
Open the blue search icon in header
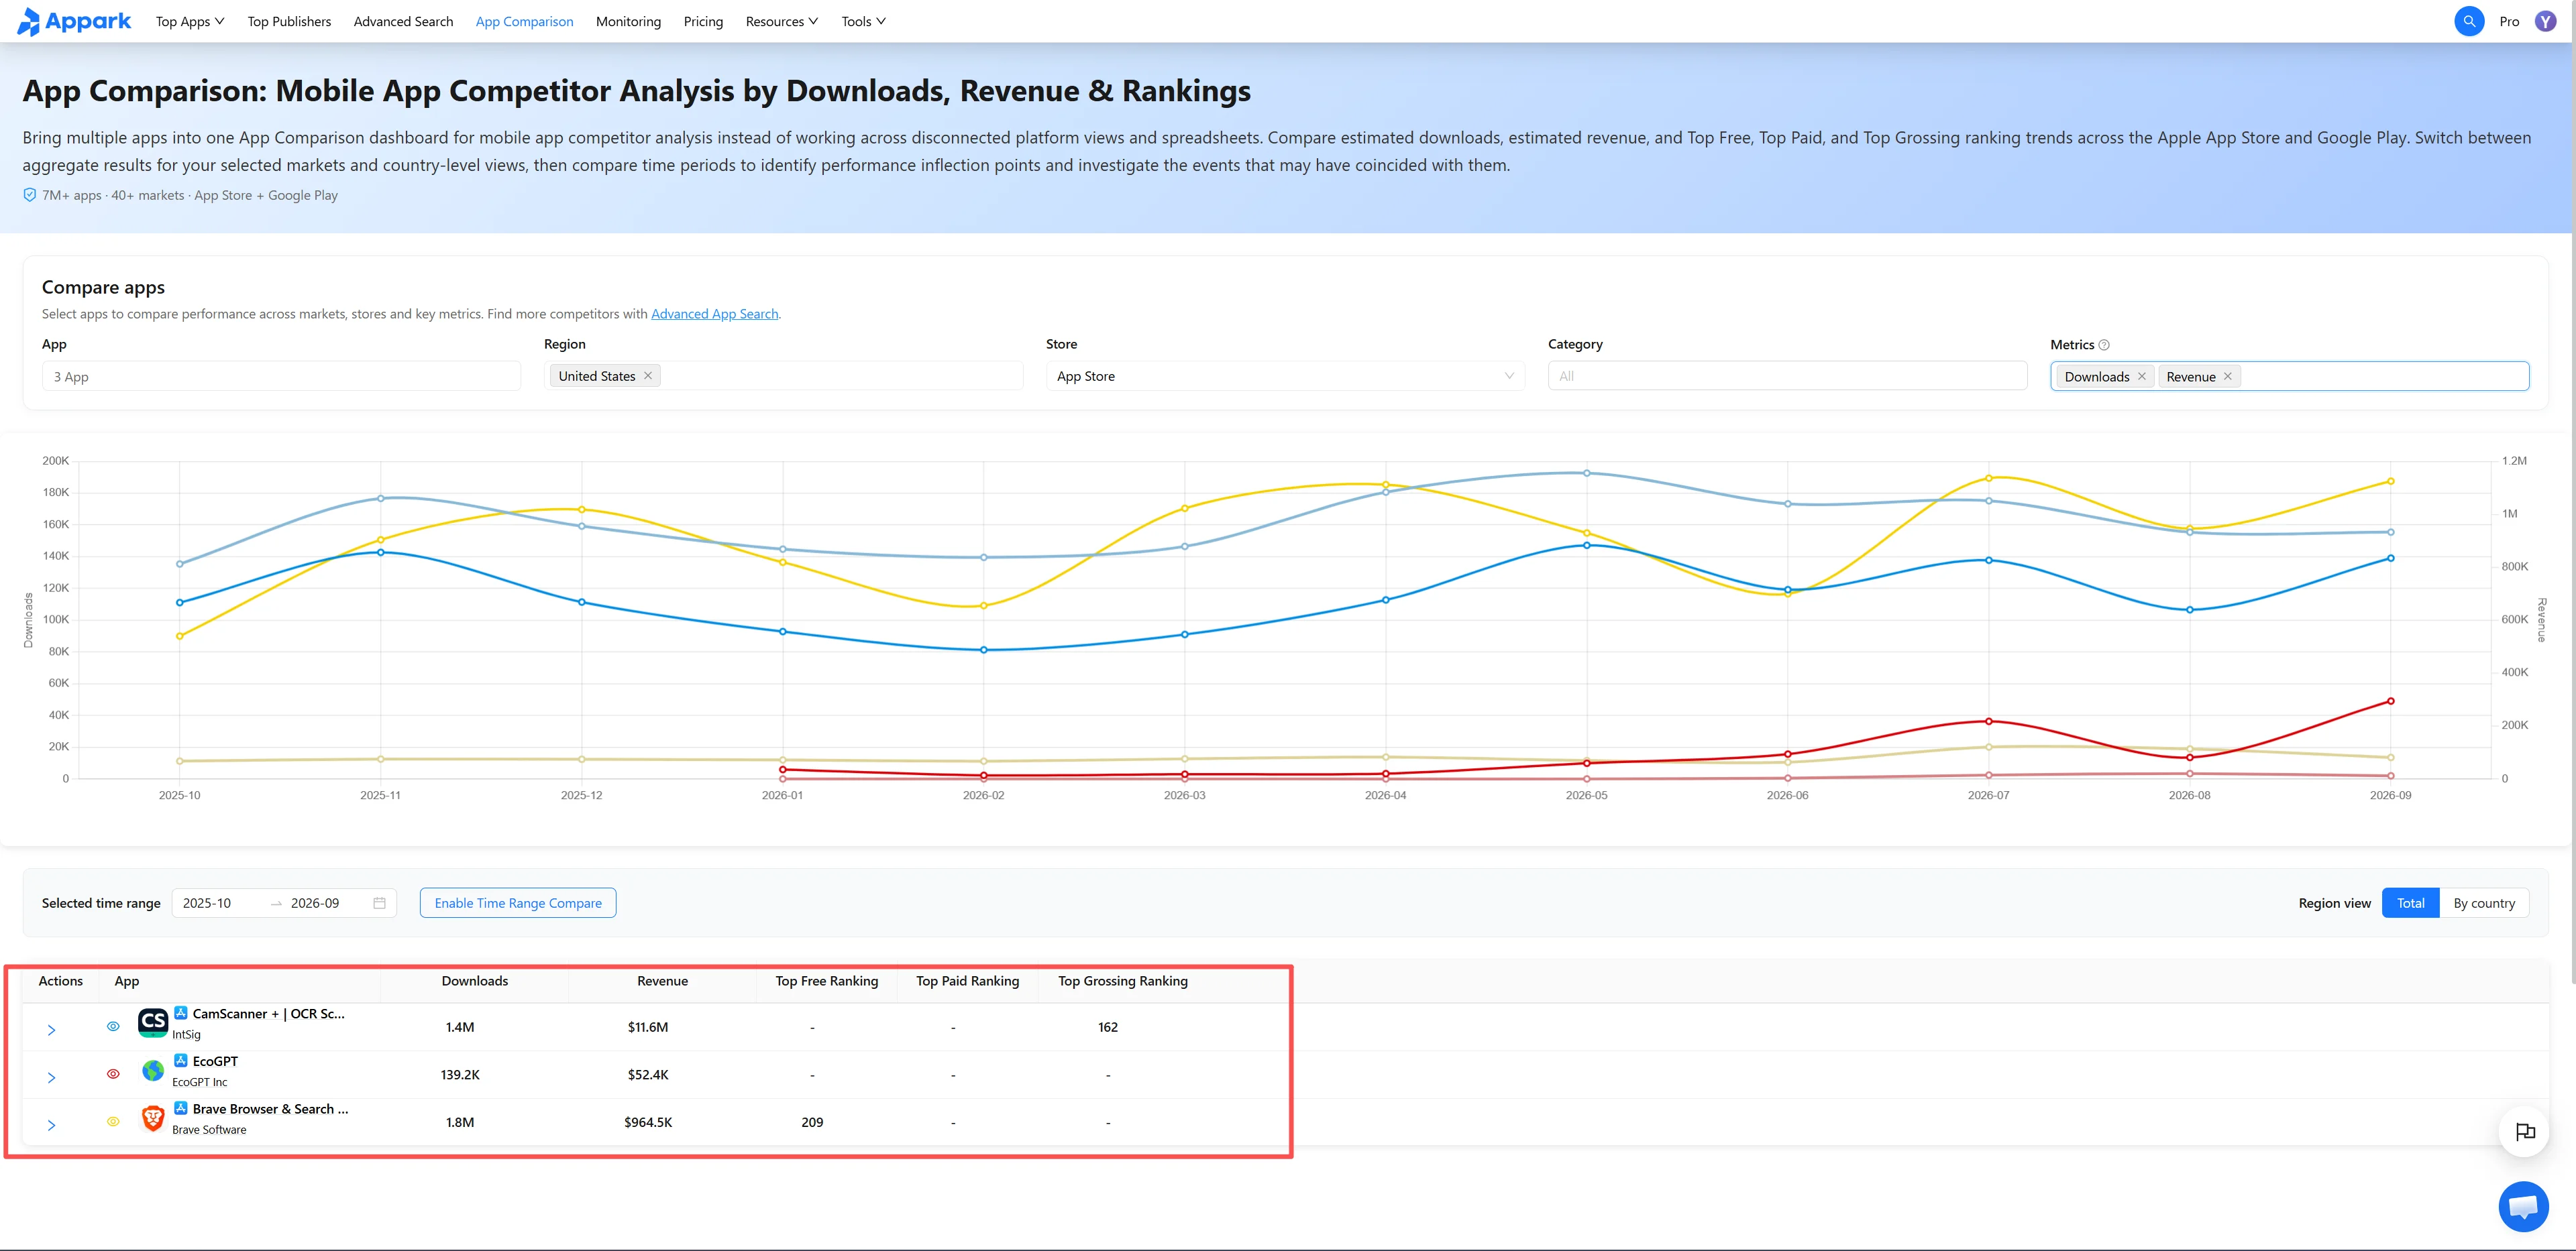tap(2468, 21)
